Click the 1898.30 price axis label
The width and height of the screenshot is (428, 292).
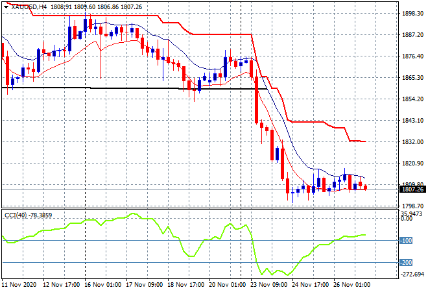(x=412, y=14)
